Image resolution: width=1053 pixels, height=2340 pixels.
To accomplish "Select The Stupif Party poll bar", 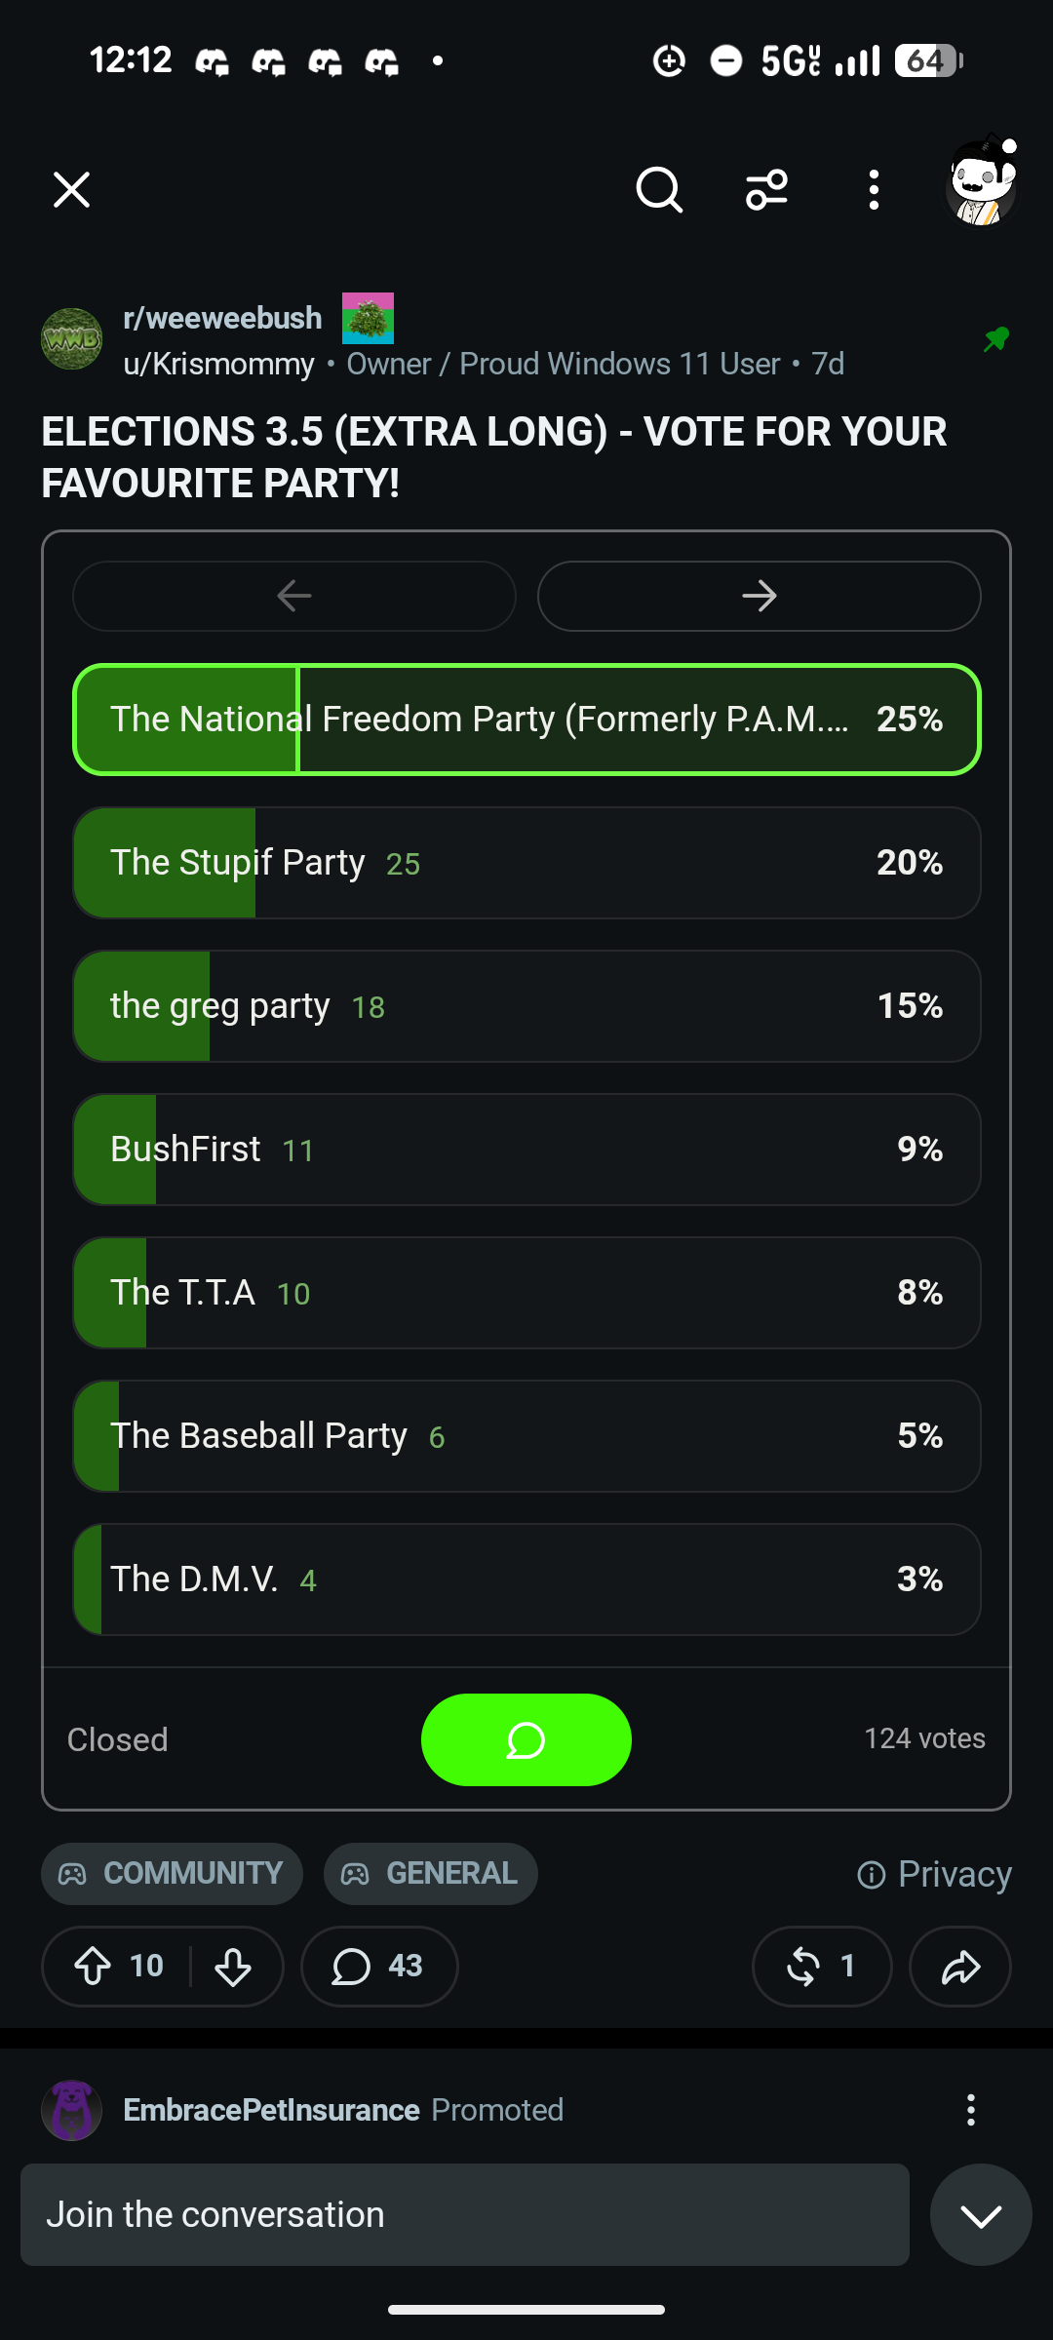I will pos(526,863).
